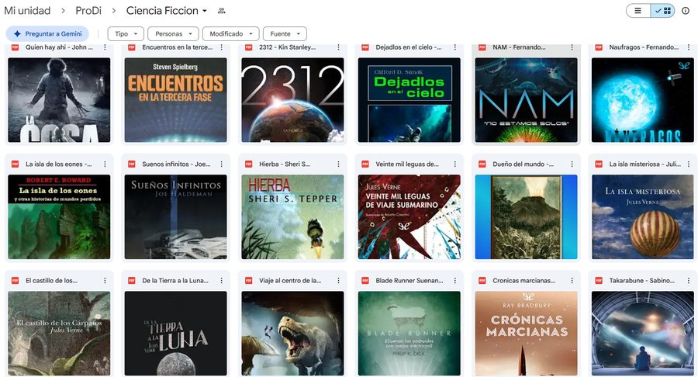Click PDF icon of Takarabune file
The image size is (698, 377).
[599, 281]
